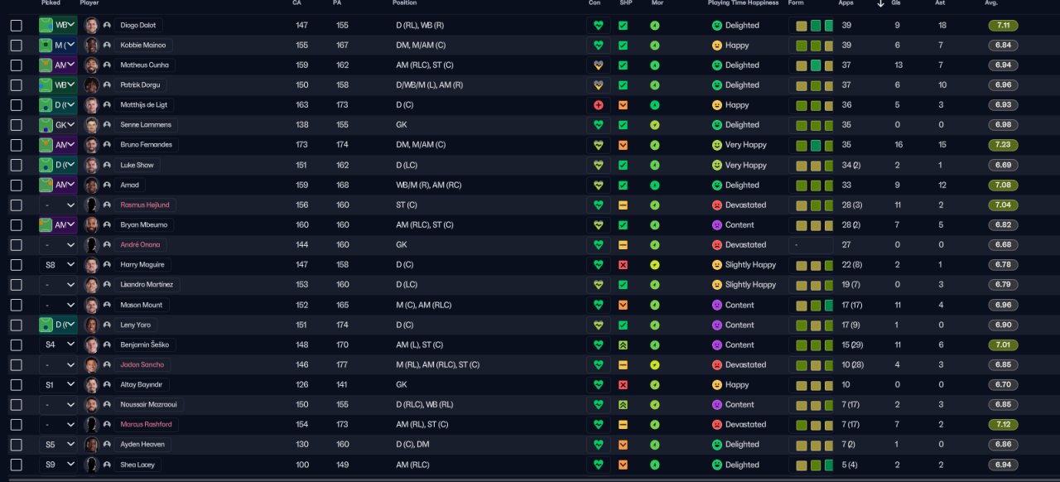Click Bruno Fernandes' sharpness orange arrow icon
The height and width of the screenshot is (482, 1060).
623,145
